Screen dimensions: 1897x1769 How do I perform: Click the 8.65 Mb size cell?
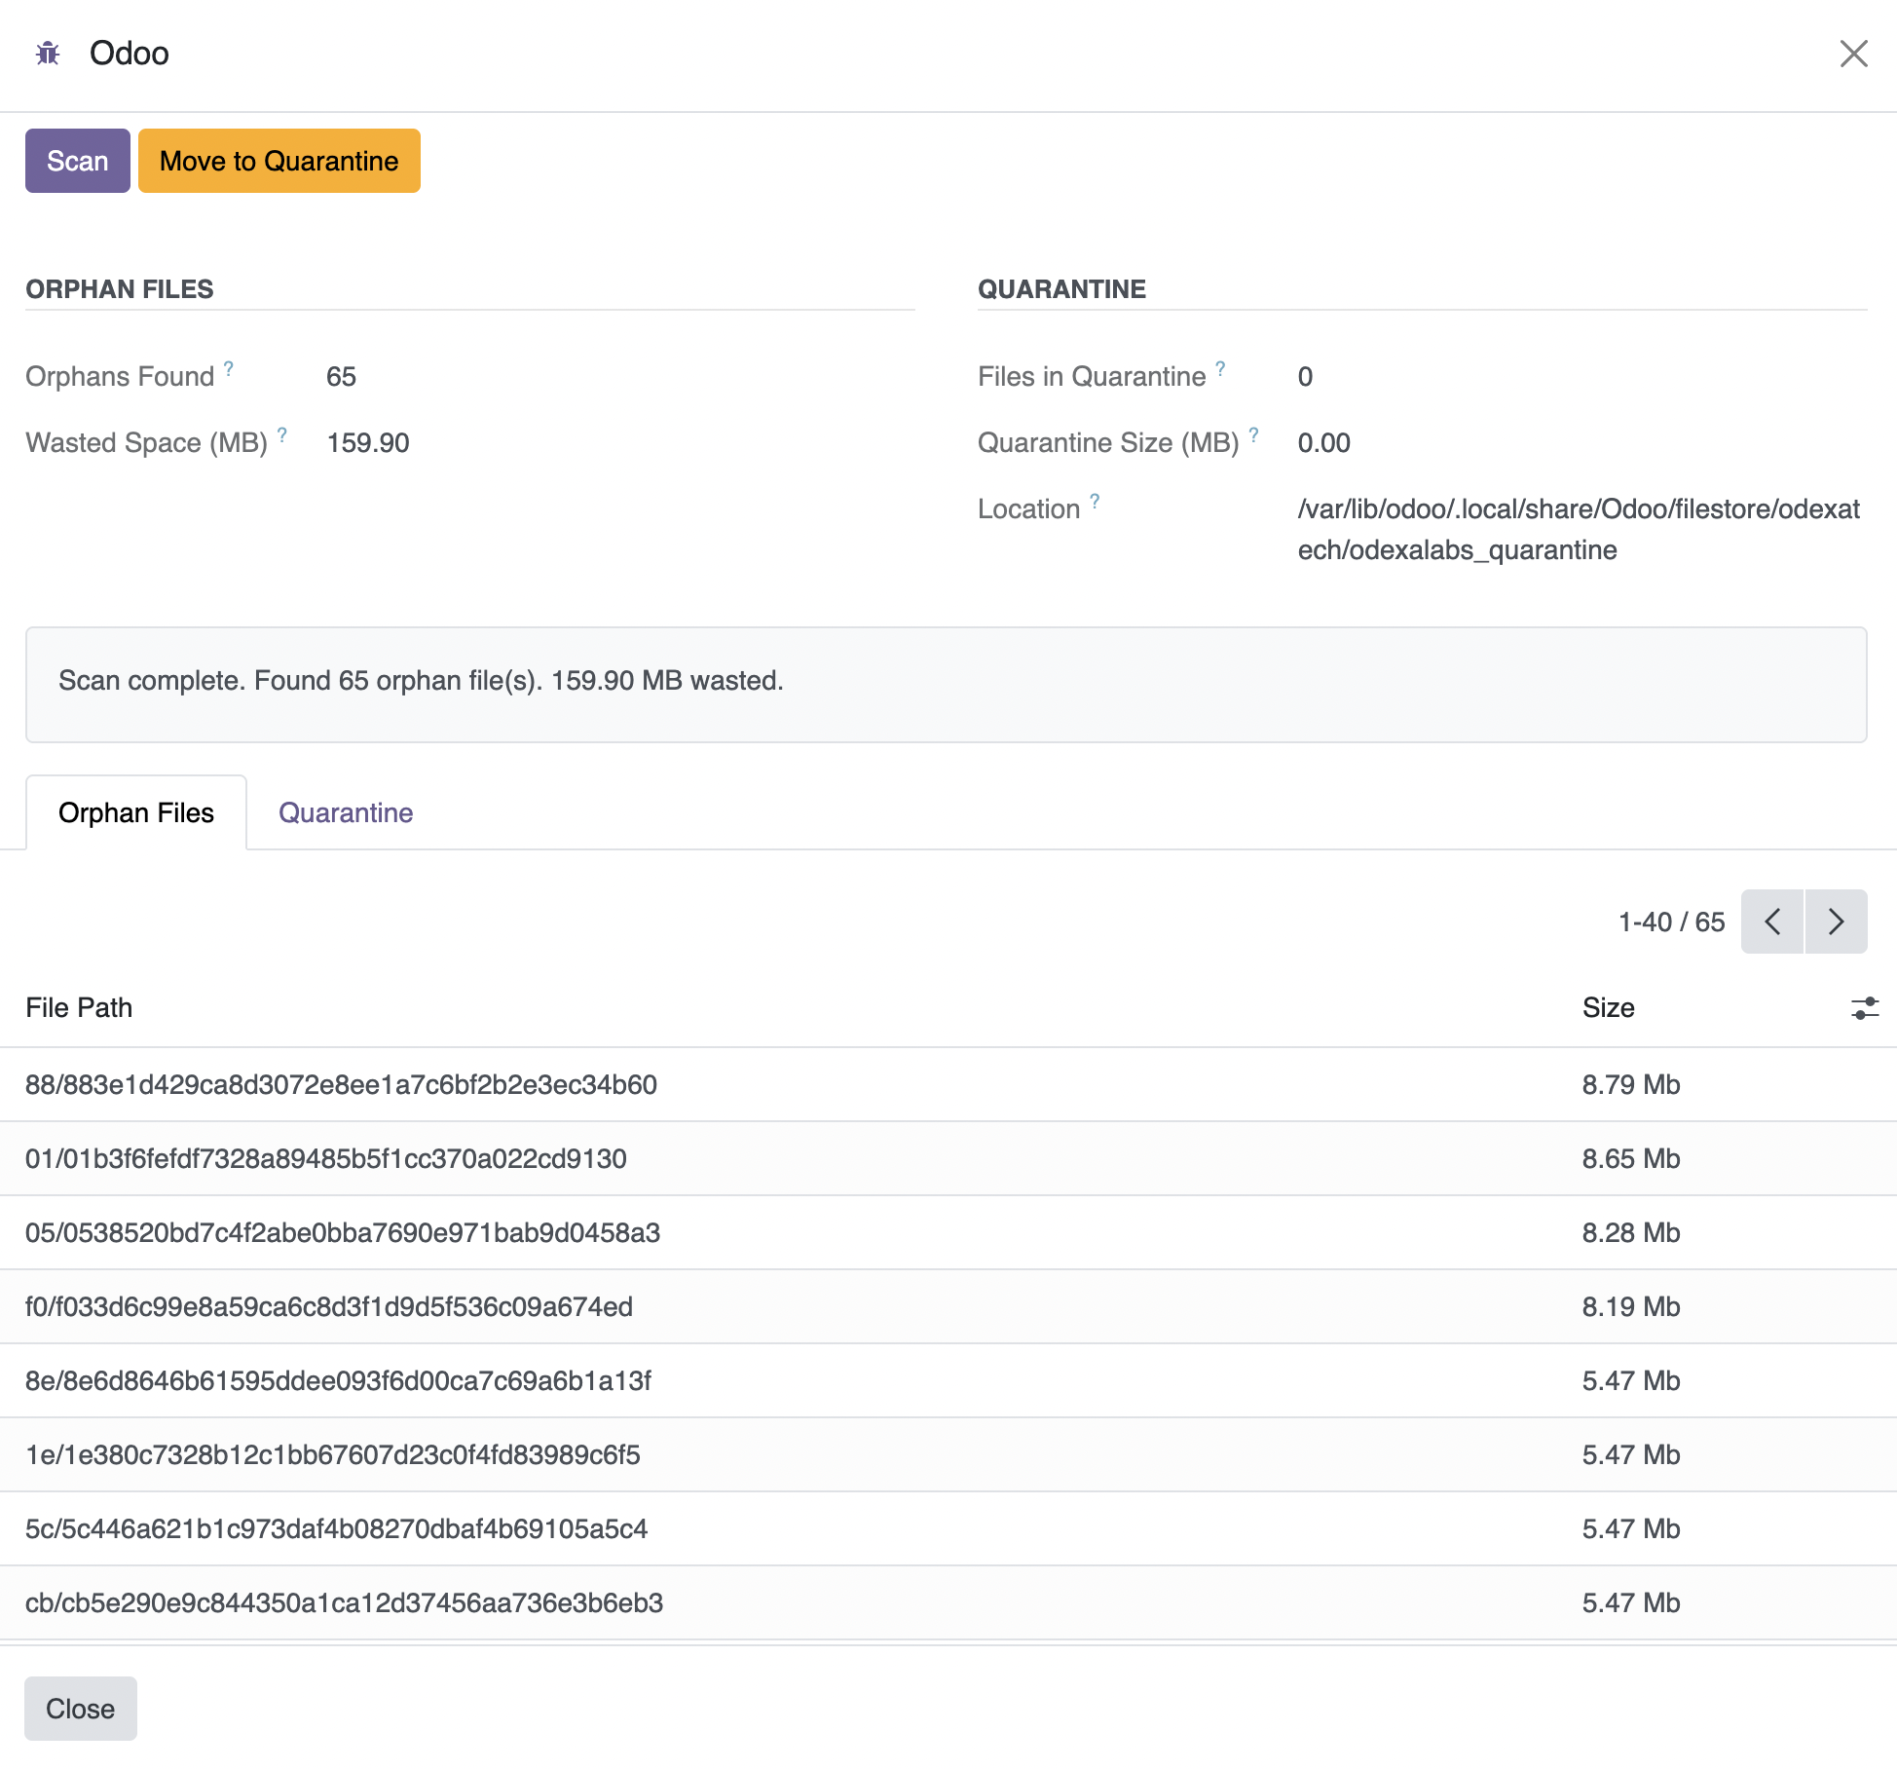(x=1631, y=1159)
